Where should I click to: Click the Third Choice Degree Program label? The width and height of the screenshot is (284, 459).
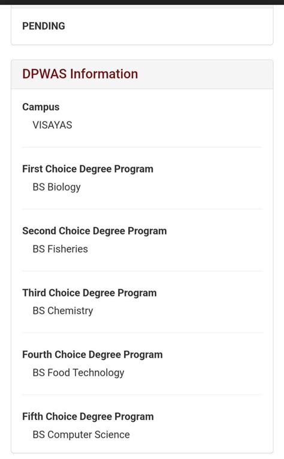(89, 293)
